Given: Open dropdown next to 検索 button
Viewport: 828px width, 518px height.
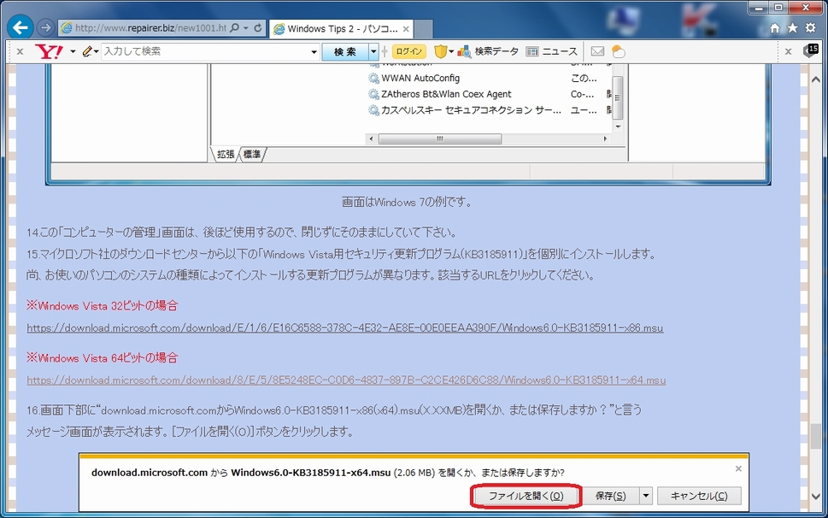Looking at the screenshot, I should [x=373, y=52].
